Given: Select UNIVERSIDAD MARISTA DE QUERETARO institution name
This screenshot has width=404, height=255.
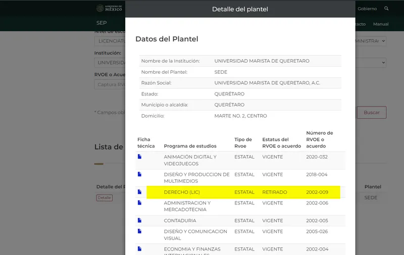Looking at the screenshot, I should [x=262, y=61].
